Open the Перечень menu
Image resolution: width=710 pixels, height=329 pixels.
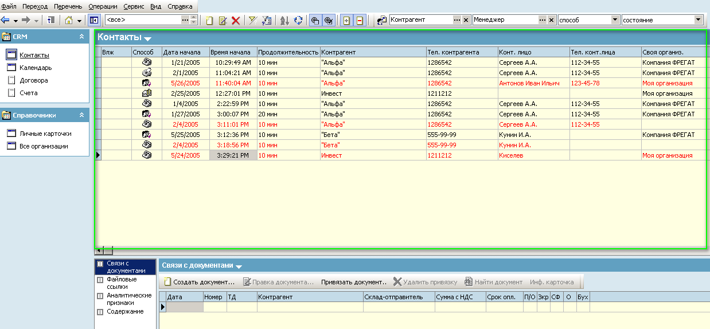click(68, 6)
